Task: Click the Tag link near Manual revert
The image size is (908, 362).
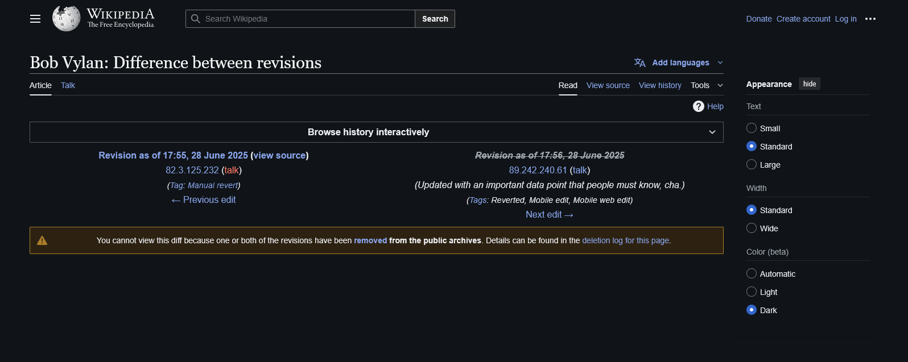Action: (176, 185)
